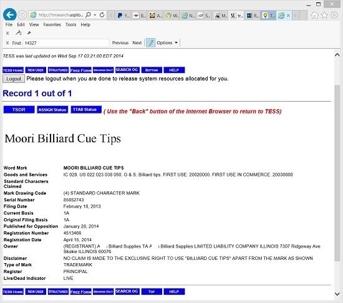Screen dimensions: 343x303
Task: Switch to the 'W...' browser tab
Action: pyautogui.click(x=171, y=16)
